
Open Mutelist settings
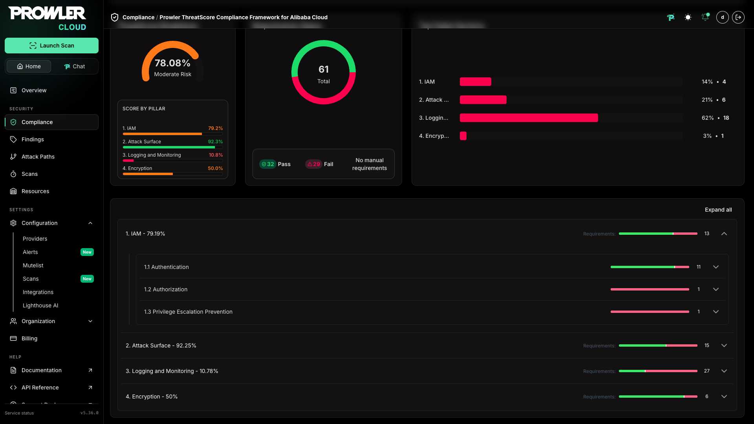click(x=33, y=265)
